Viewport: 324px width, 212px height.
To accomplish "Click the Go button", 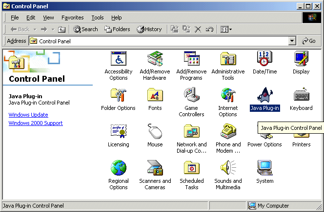I will pyautogui.click(x=309, y=41).
